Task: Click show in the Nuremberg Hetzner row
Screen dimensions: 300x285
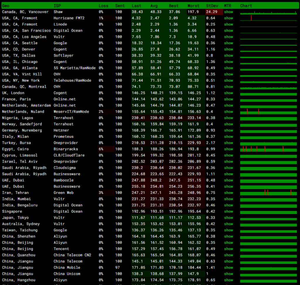Action: 229,131
